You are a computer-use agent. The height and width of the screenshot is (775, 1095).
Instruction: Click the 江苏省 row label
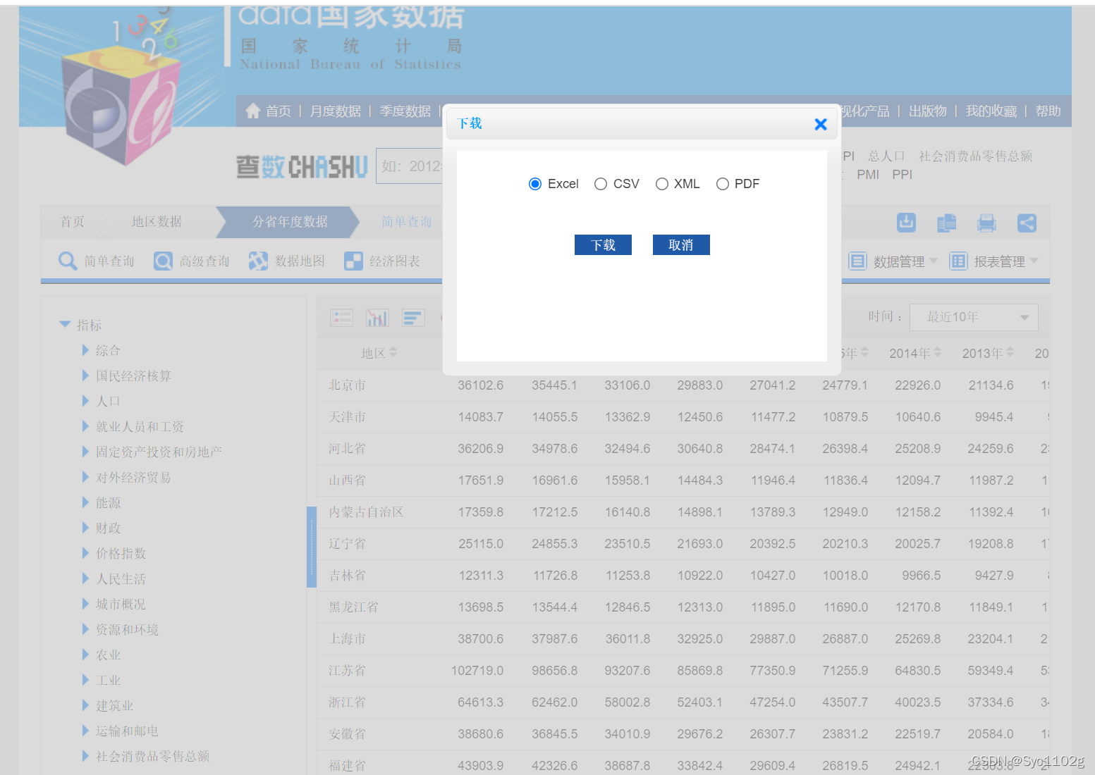pos(347,671)
